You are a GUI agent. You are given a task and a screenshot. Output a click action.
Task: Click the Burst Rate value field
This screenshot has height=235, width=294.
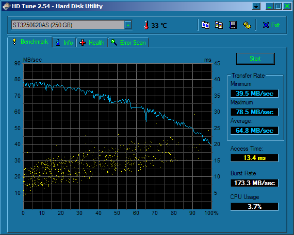click(254, 183)
